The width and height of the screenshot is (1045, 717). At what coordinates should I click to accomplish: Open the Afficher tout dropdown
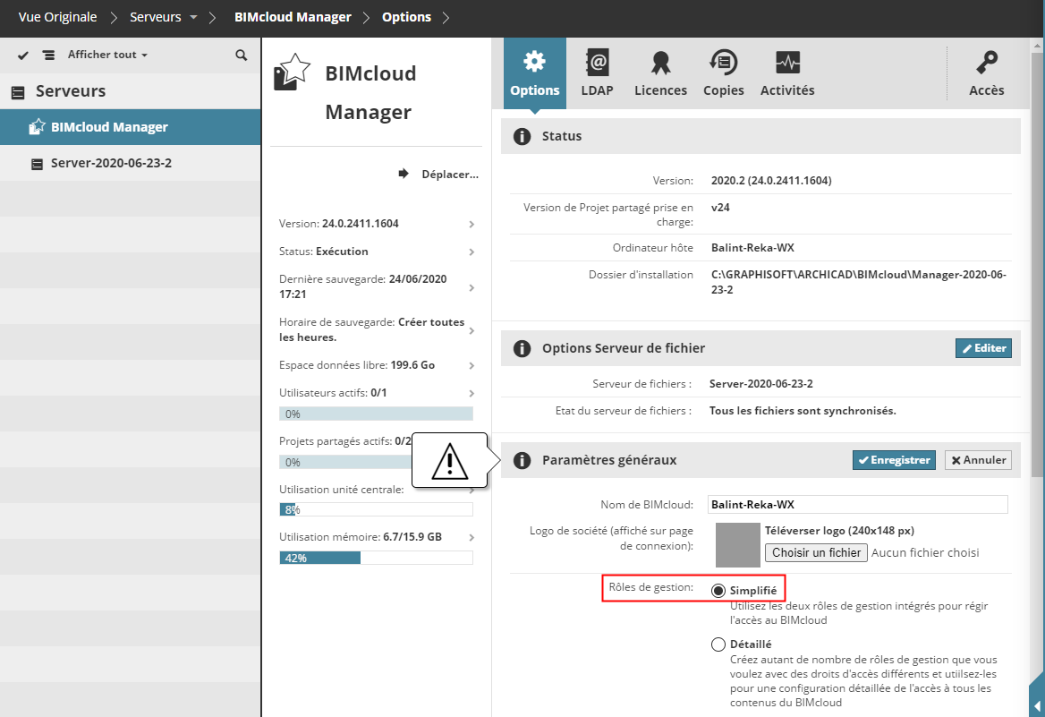(107, 55)
